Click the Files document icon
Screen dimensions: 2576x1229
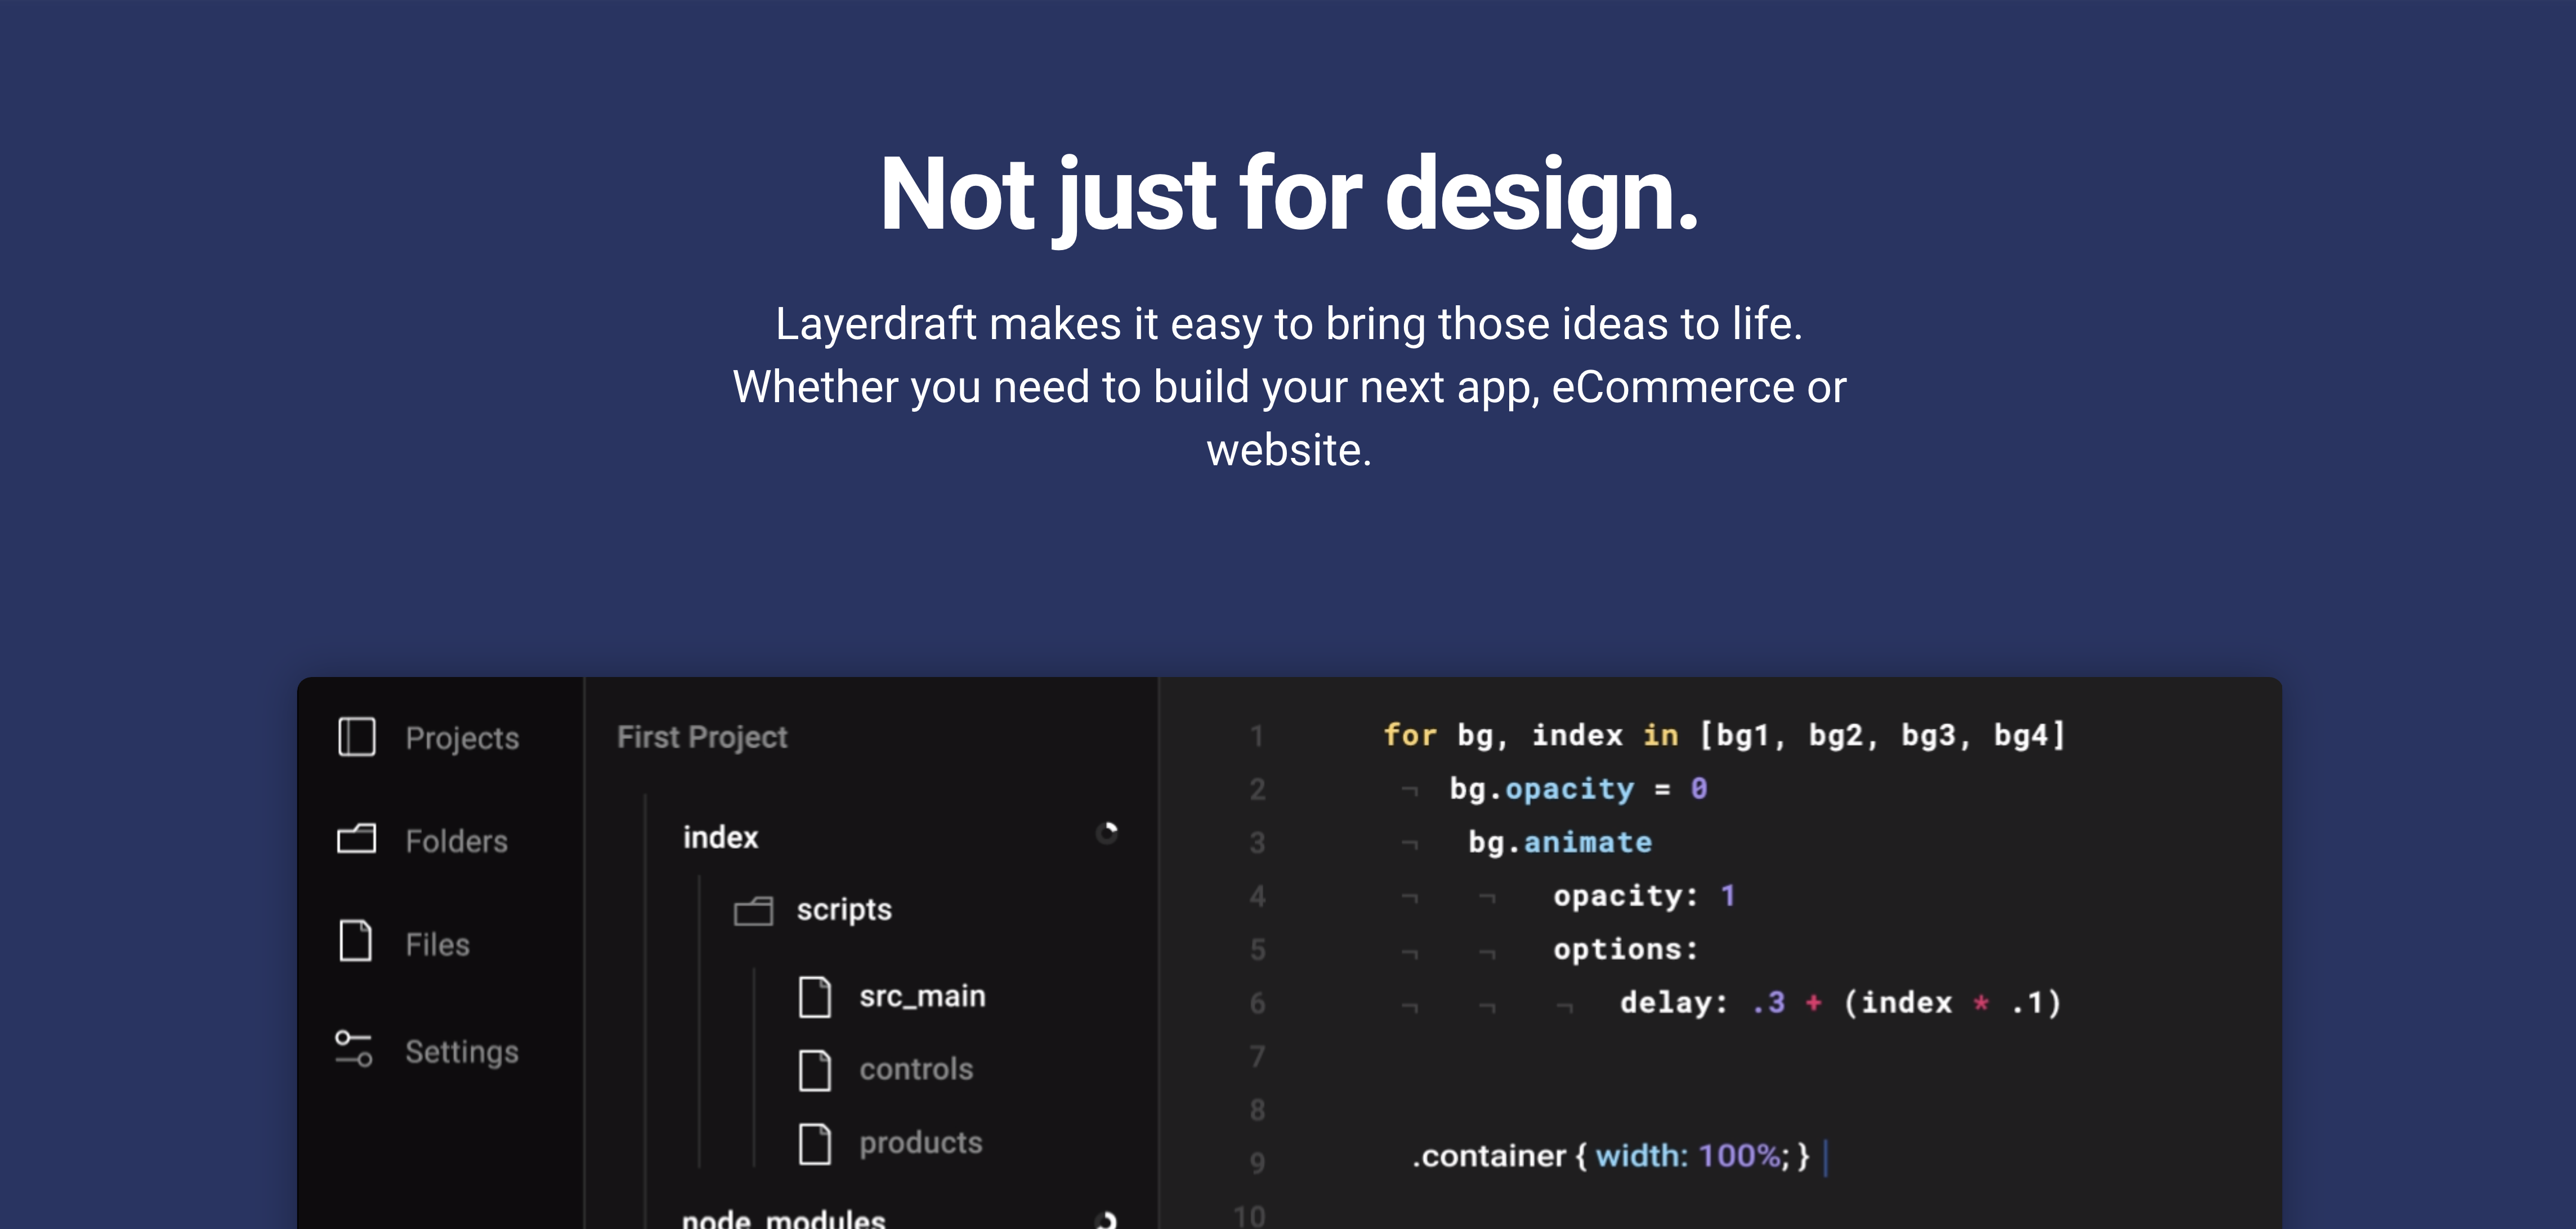coord(356,941)
